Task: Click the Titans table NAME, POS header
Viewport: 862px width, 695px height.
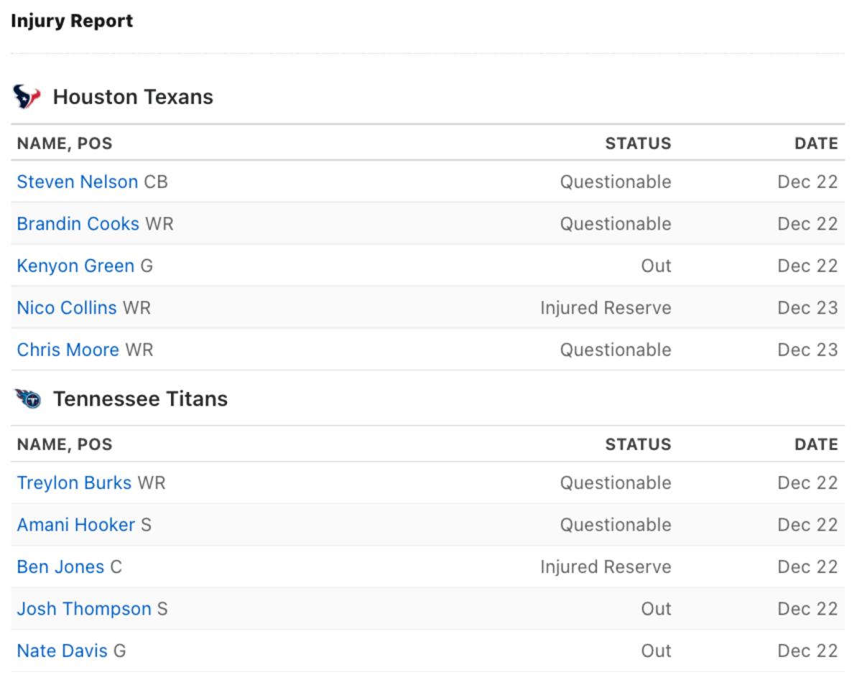Action: point(65,444)
